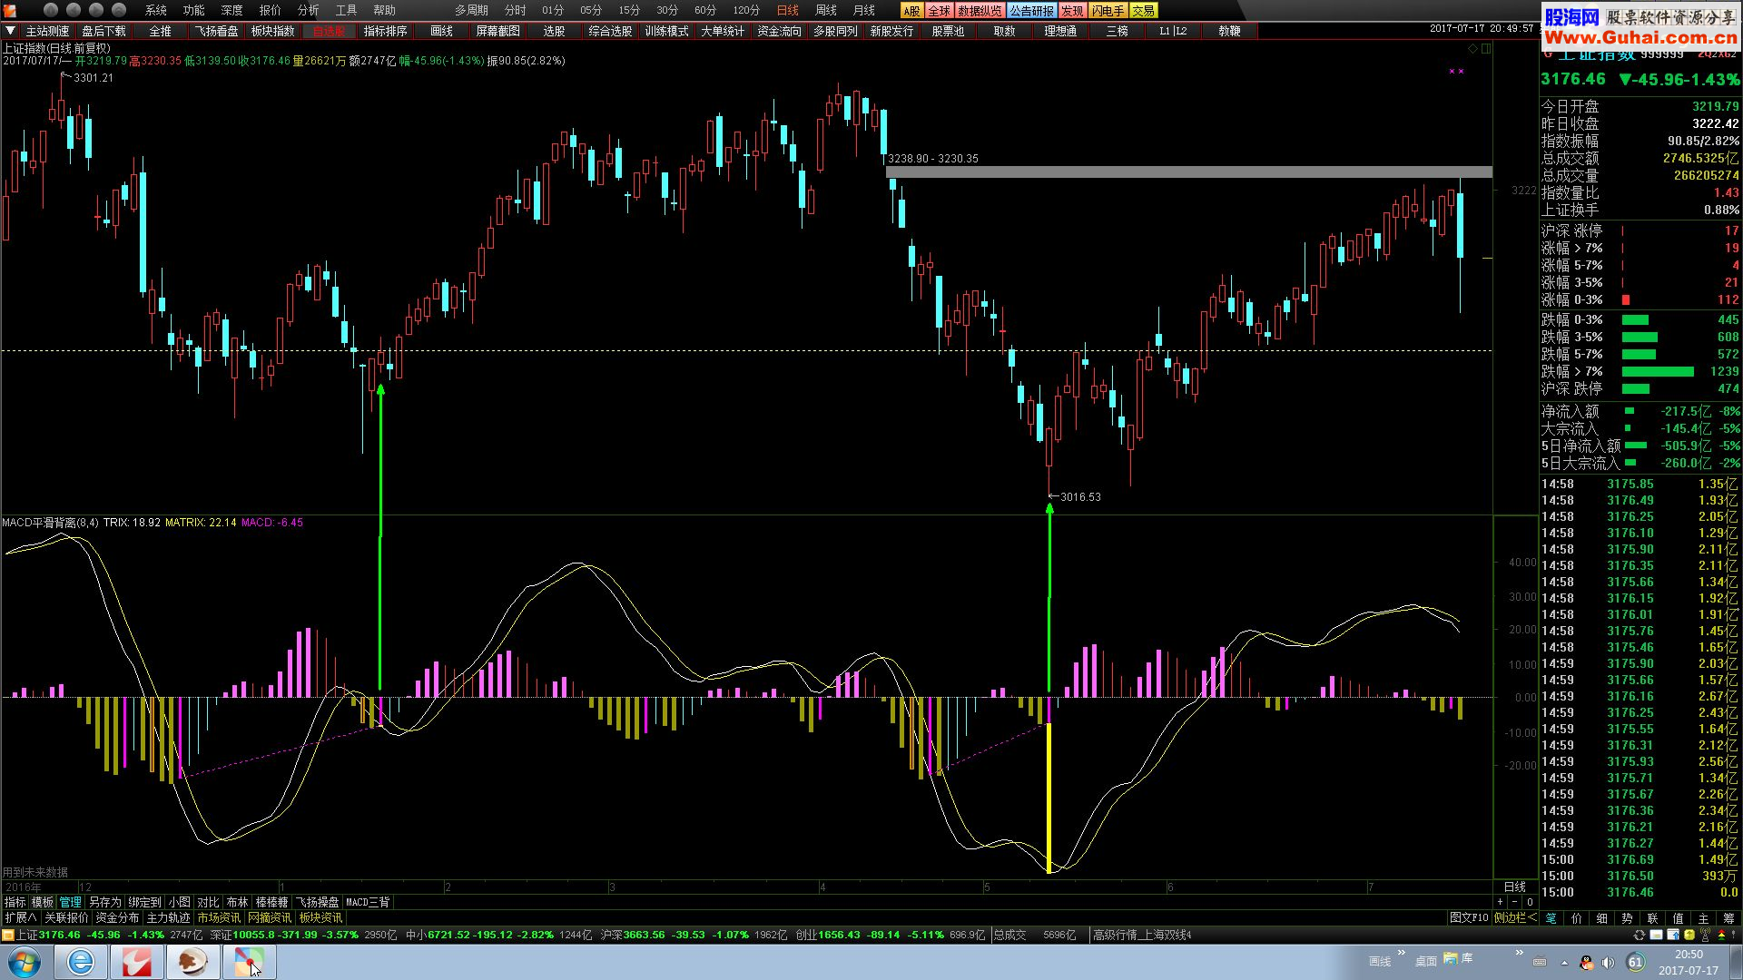Image resolution: width=1743 pixels, height=980 pixels.
Task: Open the 系统 menu
Action: [156, 10]
